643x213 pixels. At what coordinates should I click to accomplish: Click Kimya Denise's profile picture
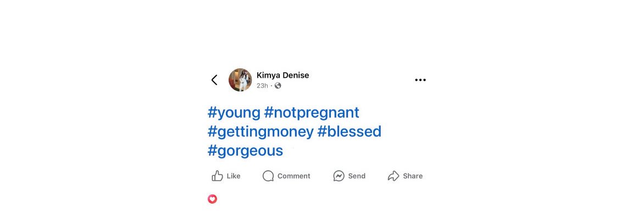pyautogui.click(x=240, y=80)
